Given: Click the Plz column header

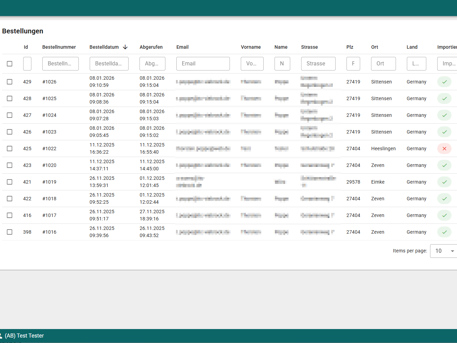Looking at the screenshot, I should 350,47.
